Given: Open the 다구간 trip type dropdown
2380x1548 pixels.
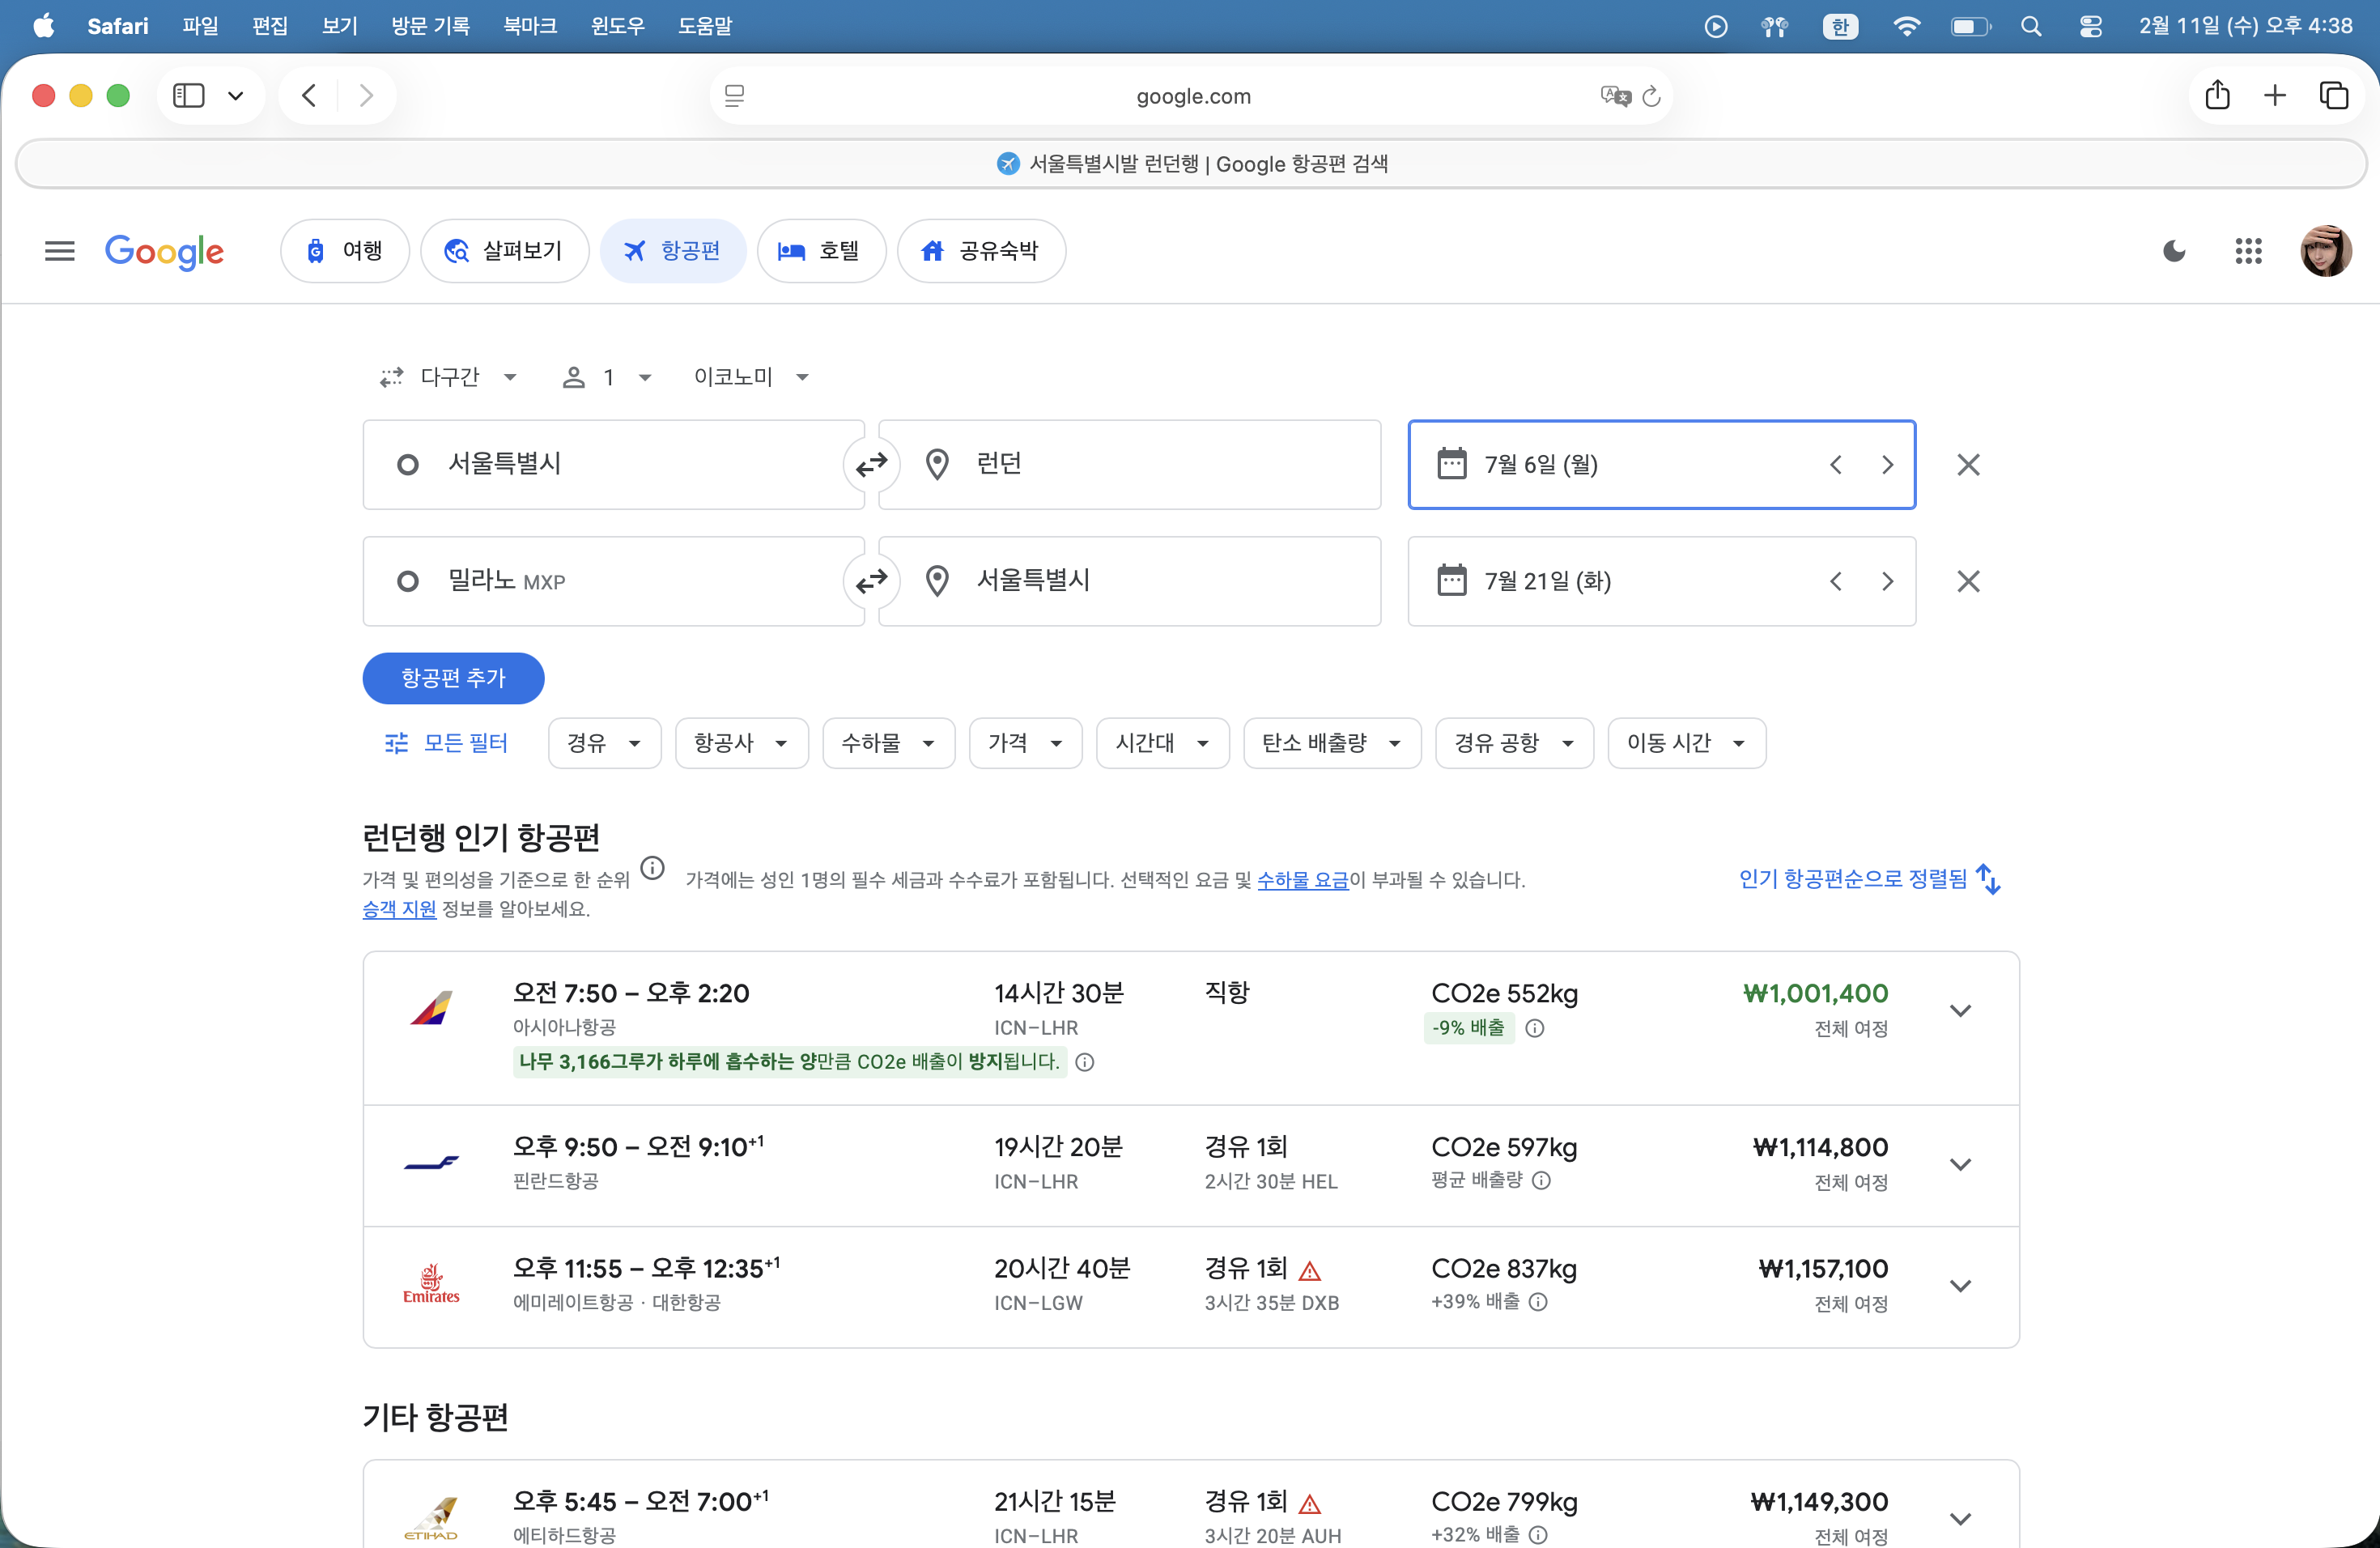Looking at the screenshot, I should point(449,377).
